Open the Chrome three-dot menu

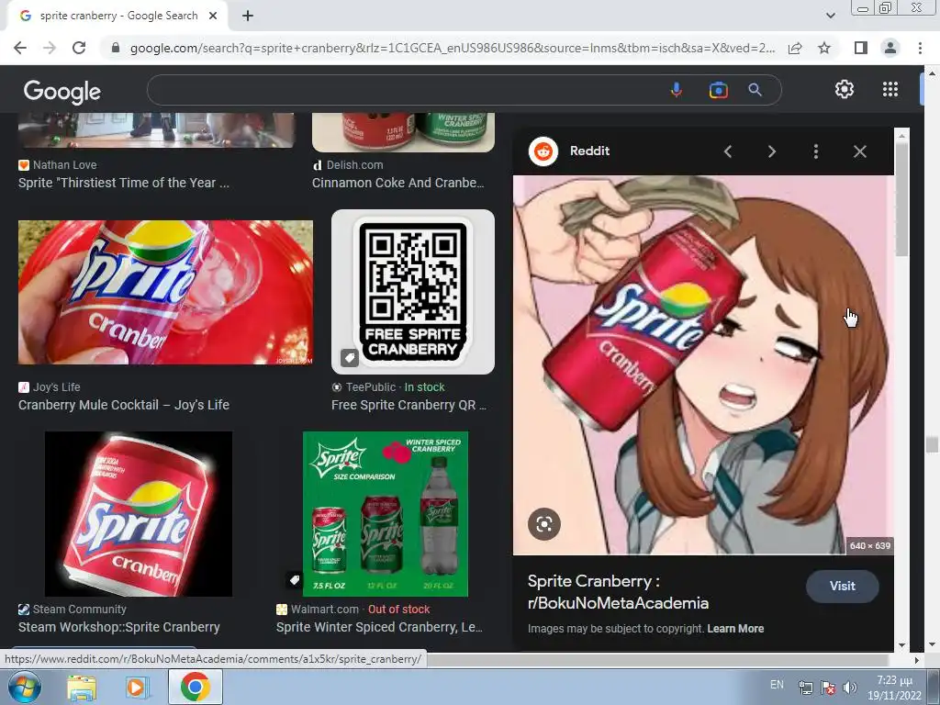tap(920, 48)
